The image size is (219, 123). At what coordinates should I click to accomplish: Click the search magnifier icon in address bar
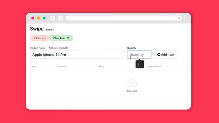[179, 18]
